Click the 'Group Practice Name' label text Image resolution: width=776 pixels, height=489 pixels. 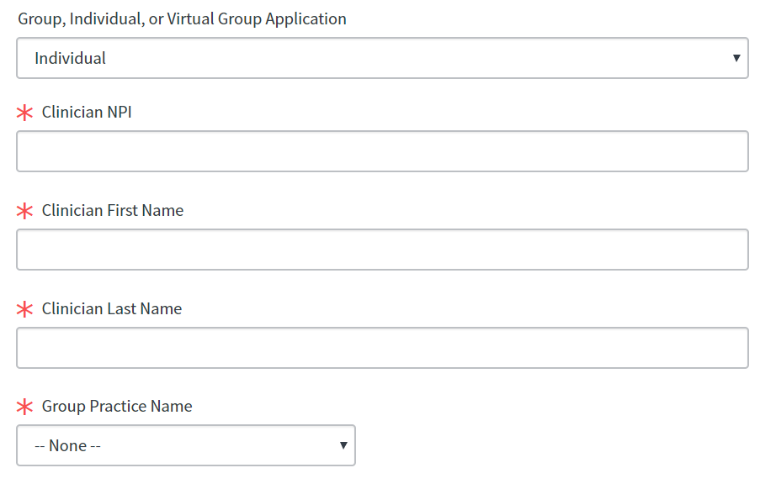[x=117, y=407]
